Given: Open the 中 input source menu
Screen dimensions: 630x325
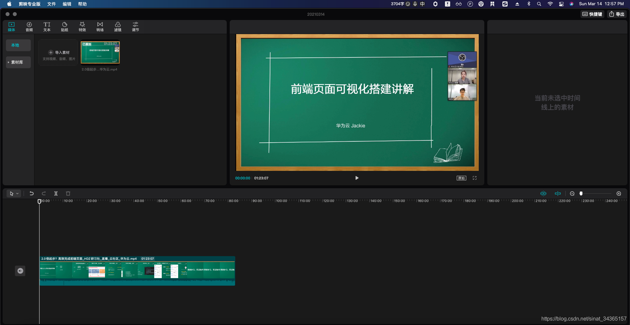Looking at the screenshot, I should pos(422,4).
